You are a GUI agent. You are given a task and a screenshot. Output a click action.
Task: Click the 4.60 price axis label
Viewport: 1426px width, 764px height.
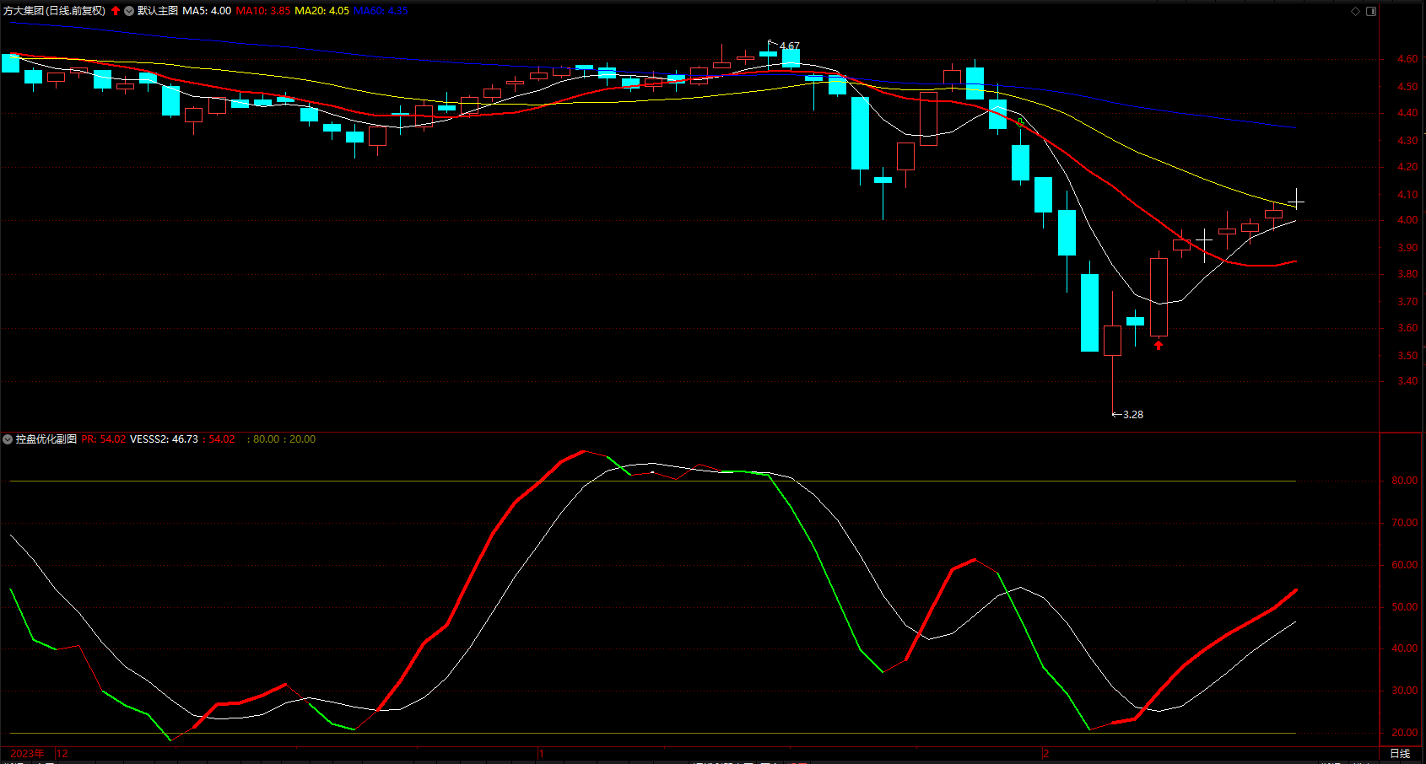1407,59
